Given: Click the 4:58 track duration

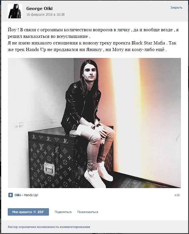Looking at the screenshot, I should point(177,195).
